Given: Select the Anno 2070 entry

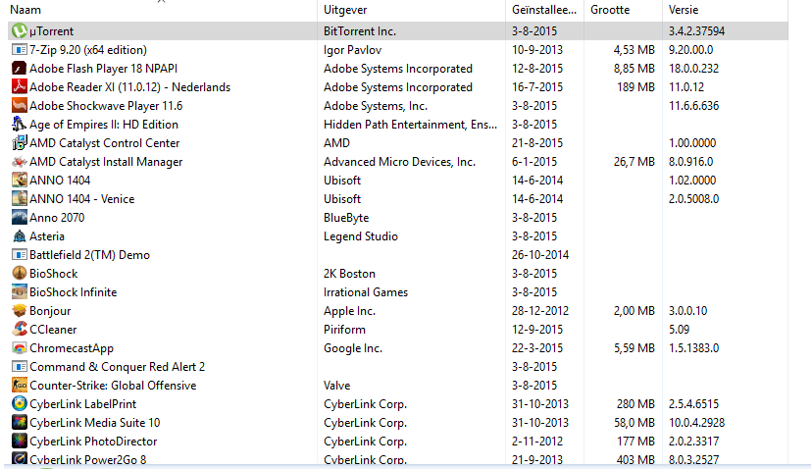Looking at the screenshot, I should click(398, 218).
